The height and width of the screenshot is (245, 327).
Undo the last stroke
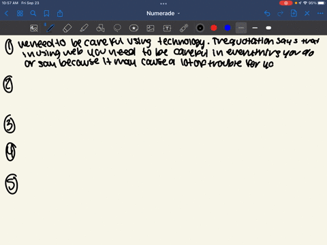click(267, 14)
